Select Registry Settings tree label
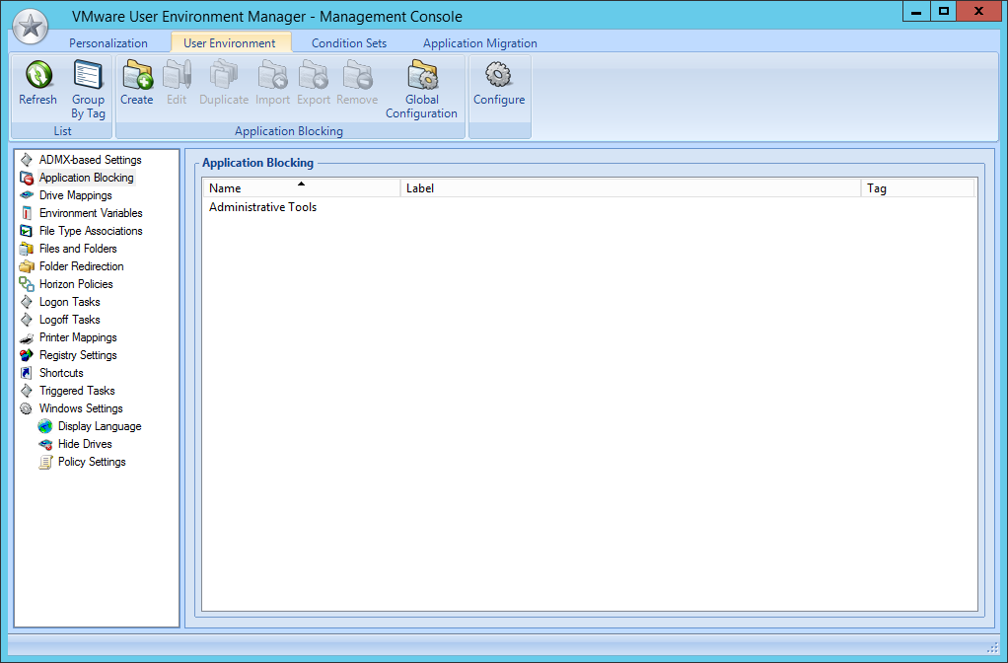Viewport: 1008px width, 663px height. (x=78, y=355)
